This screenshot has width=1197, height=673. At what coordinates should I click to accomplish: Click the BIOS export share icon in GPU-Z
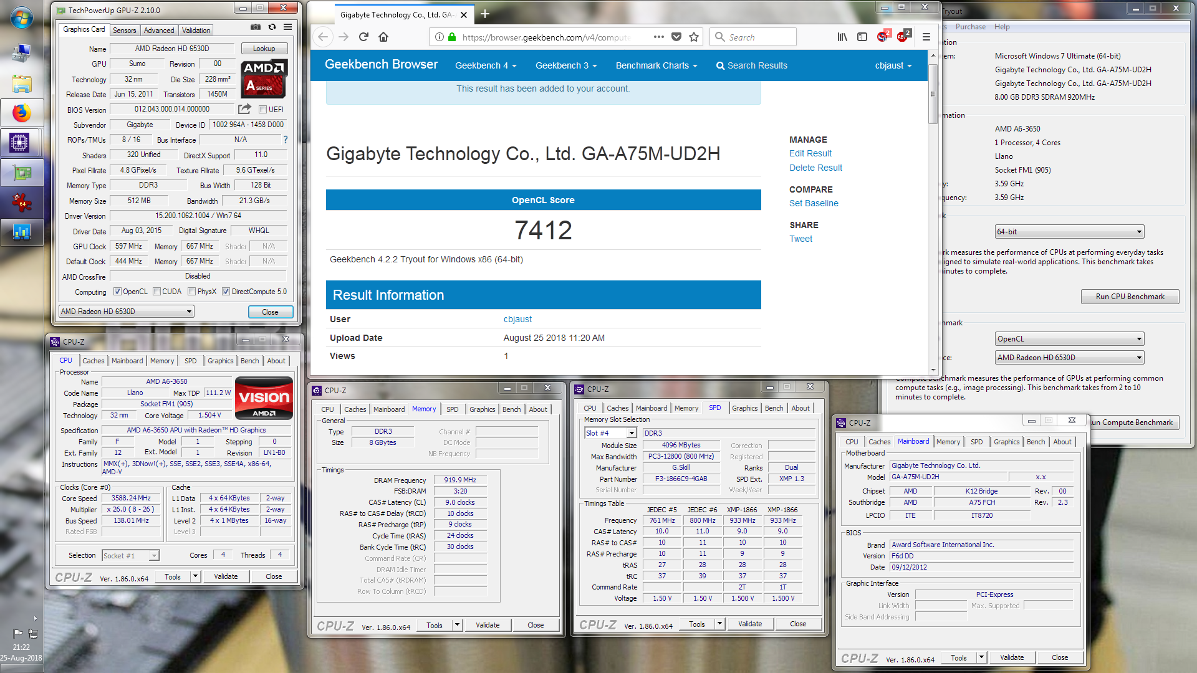244,109
